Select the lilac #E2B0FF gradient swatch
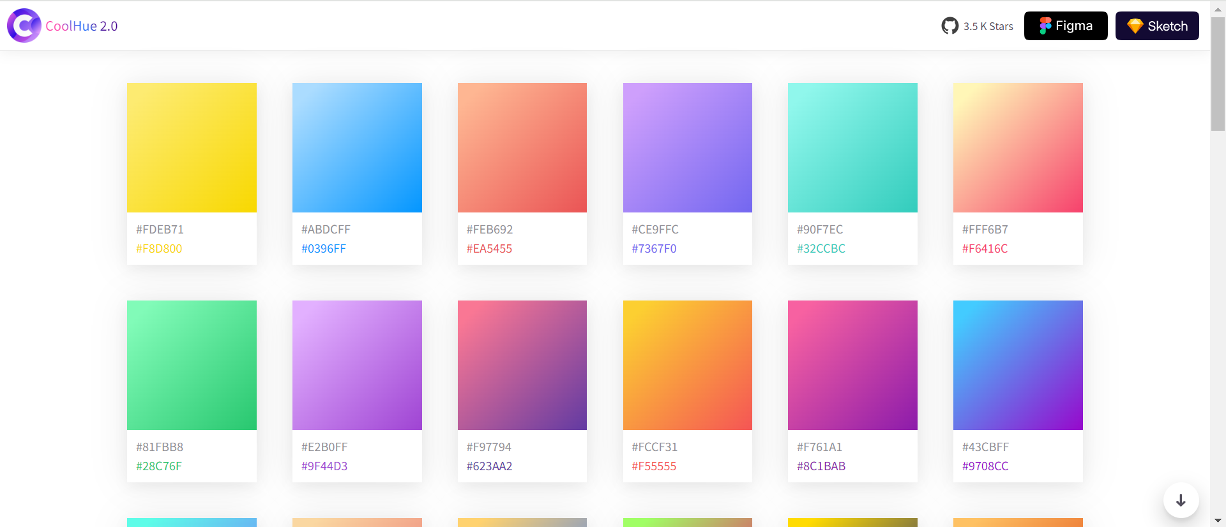1226x527 pixels. click(357, 365)
